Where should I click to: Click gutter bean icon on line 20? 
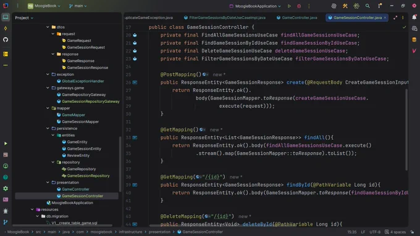tap(135, 35)
